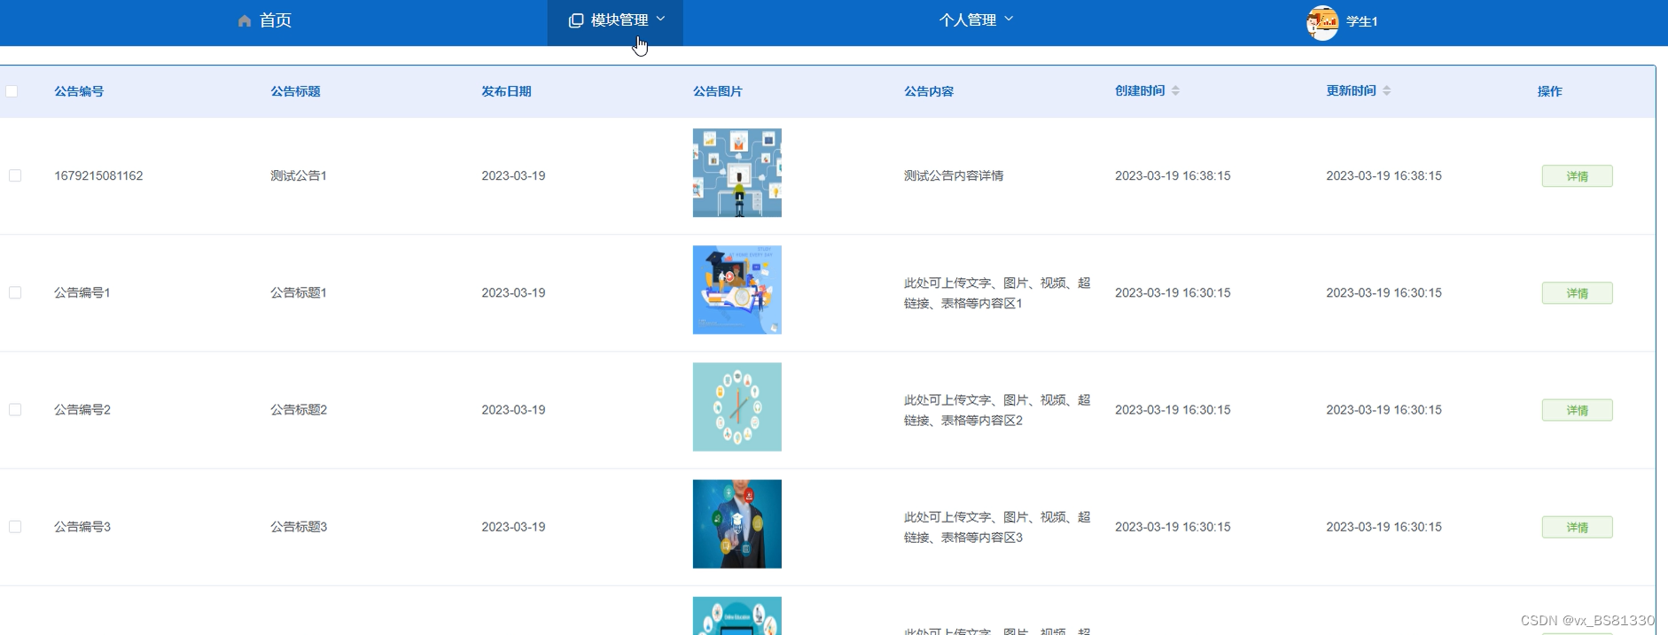Image resolution: width=1668 pixels, height=635 pixels.
Task: Click the content cell ending 内容区2
Action: point(997,410)
